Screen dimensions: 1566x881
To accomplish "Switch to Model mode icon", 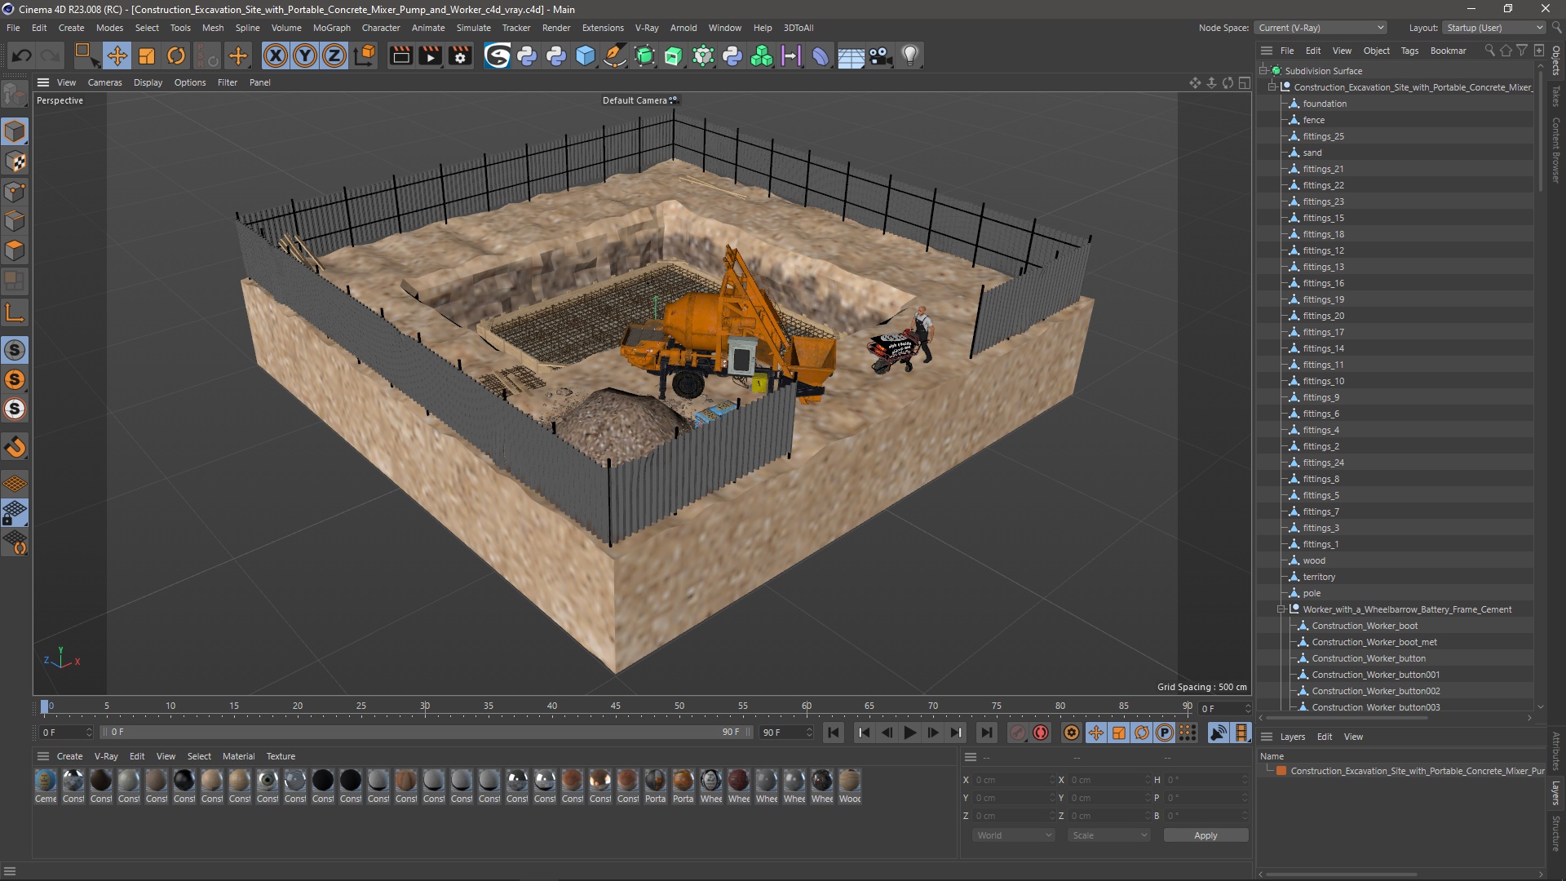I will (x=15, y=131).
